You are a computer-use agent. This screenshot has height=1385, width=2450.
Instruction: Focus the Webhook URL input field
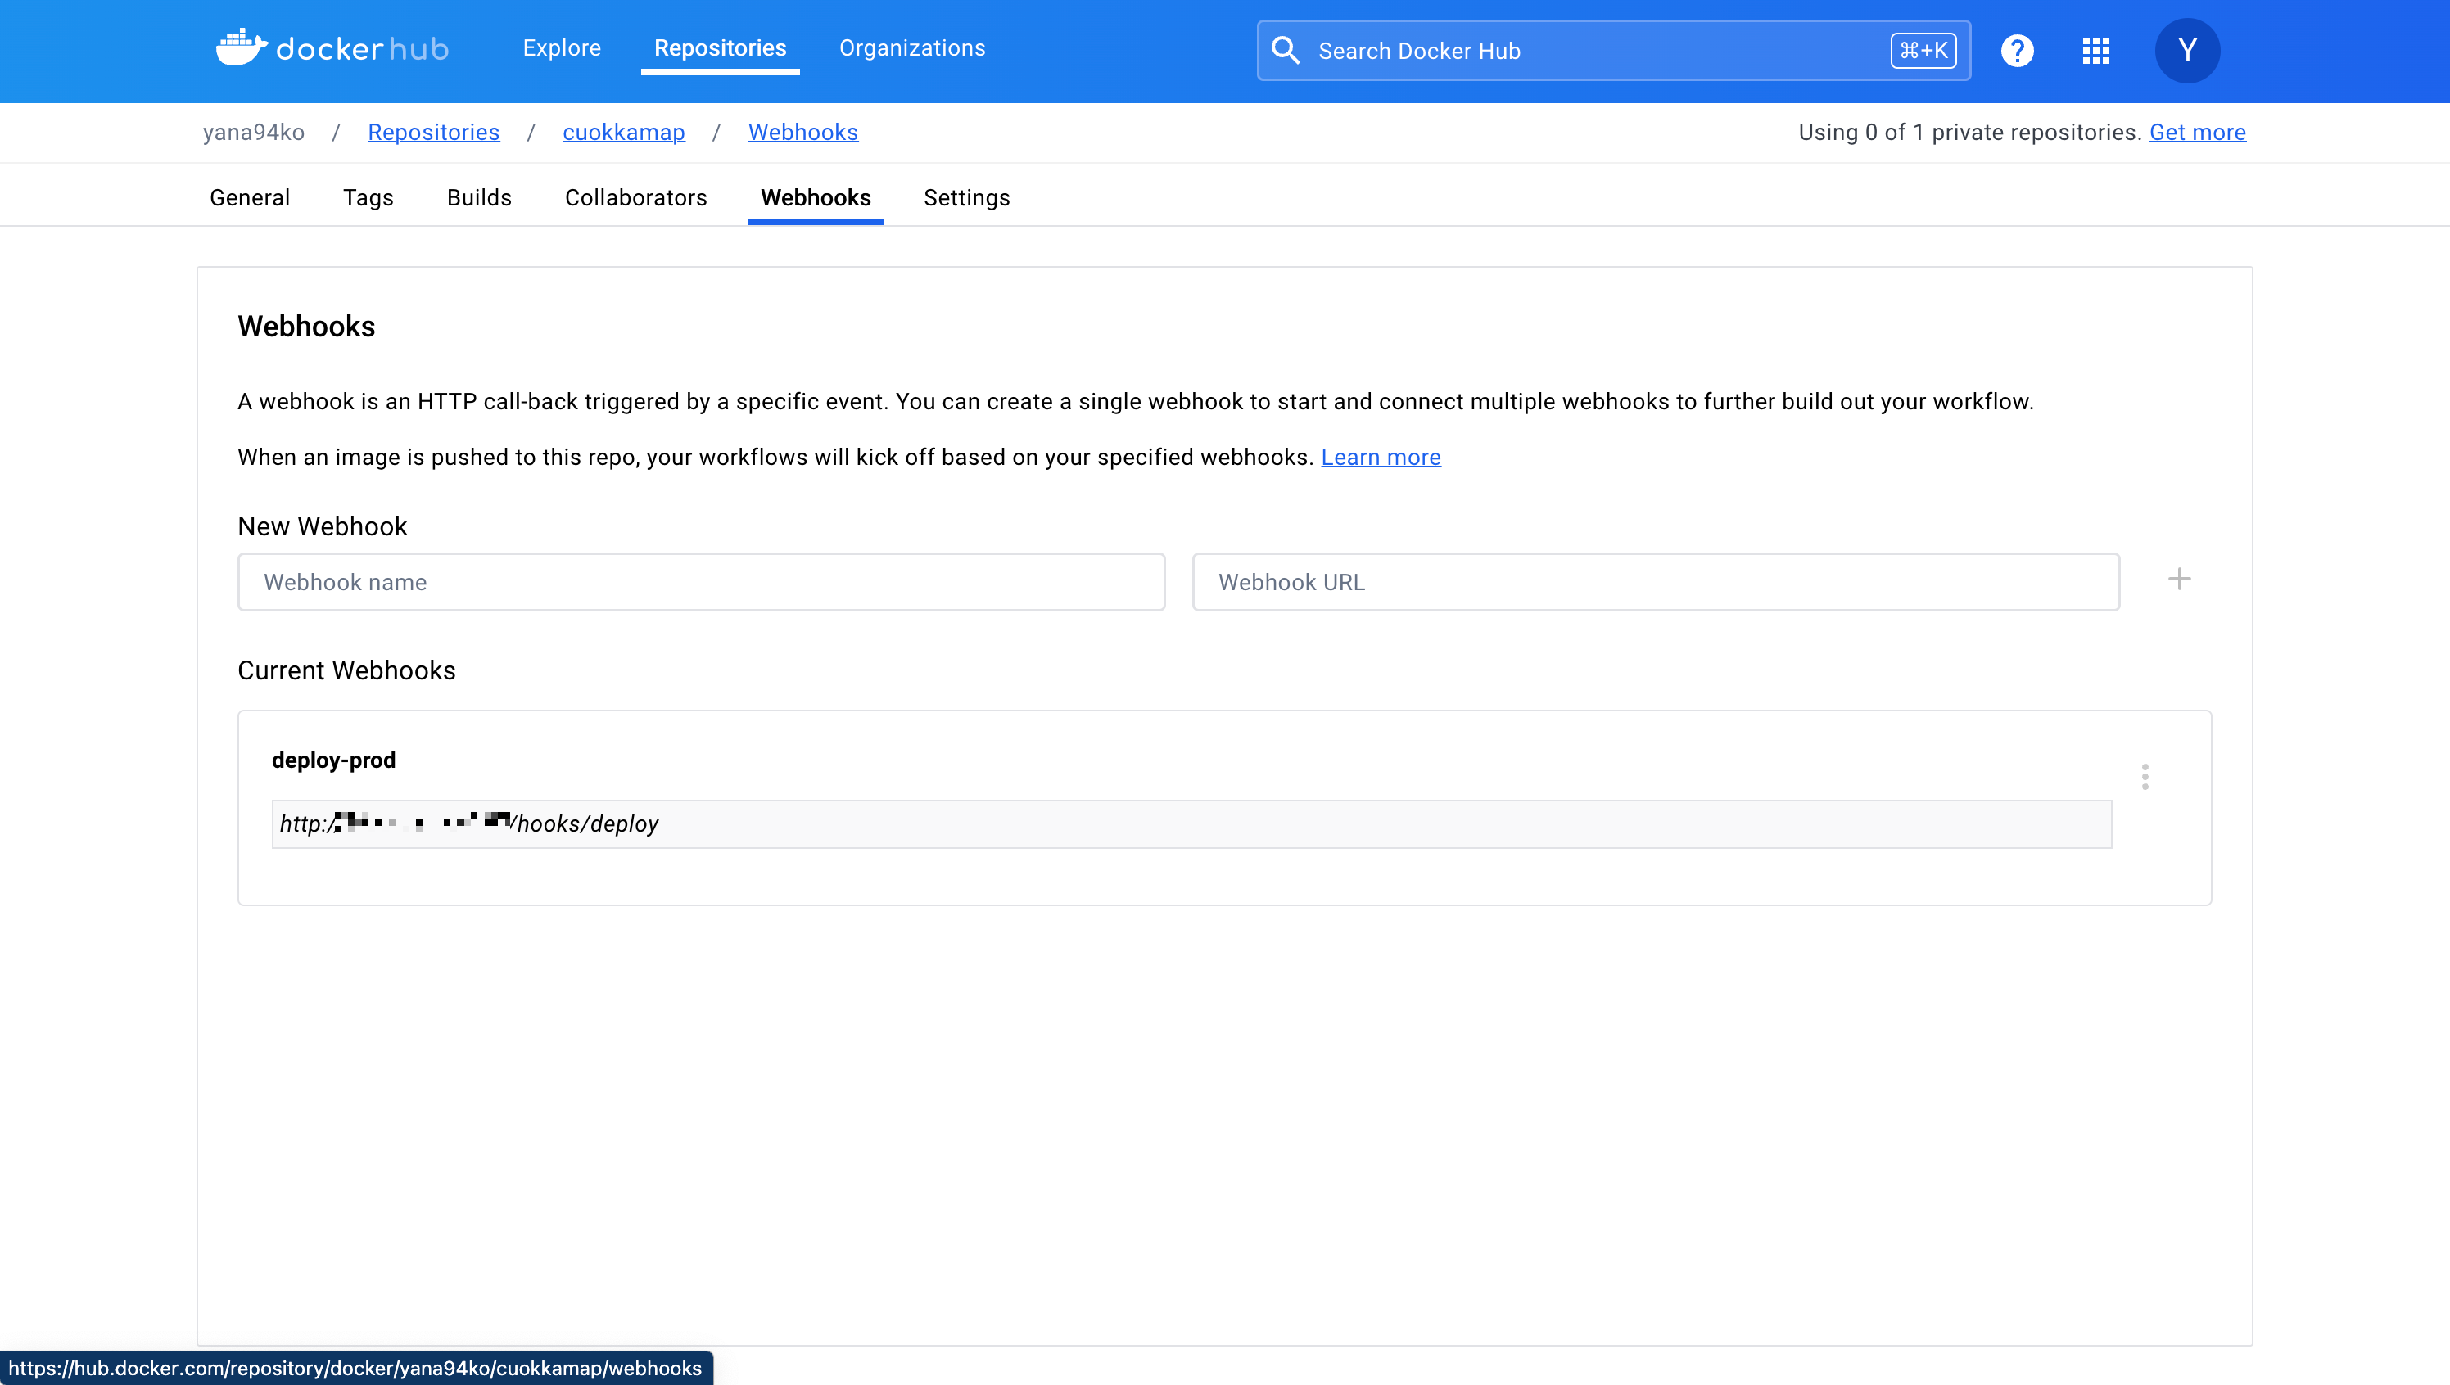[x=1656, y=582]
